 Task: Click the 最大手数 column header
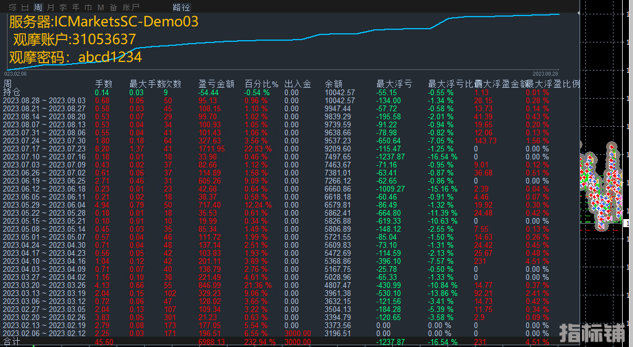(147, 84)
